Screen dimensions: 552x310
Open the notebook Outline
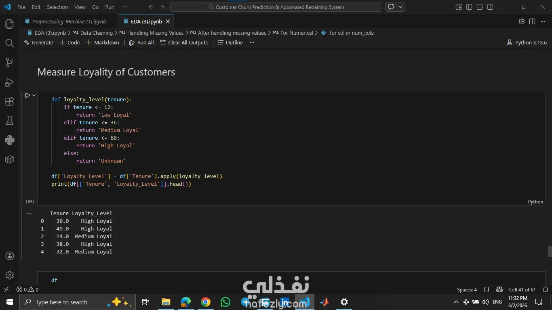pos(230,42)
